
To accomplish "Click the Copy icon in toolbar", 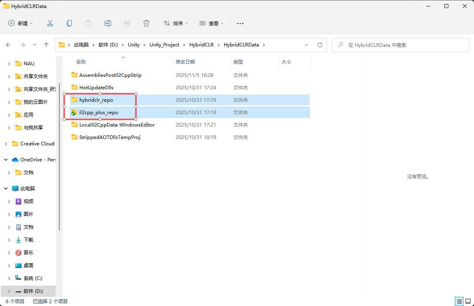I will coord(69,23).
